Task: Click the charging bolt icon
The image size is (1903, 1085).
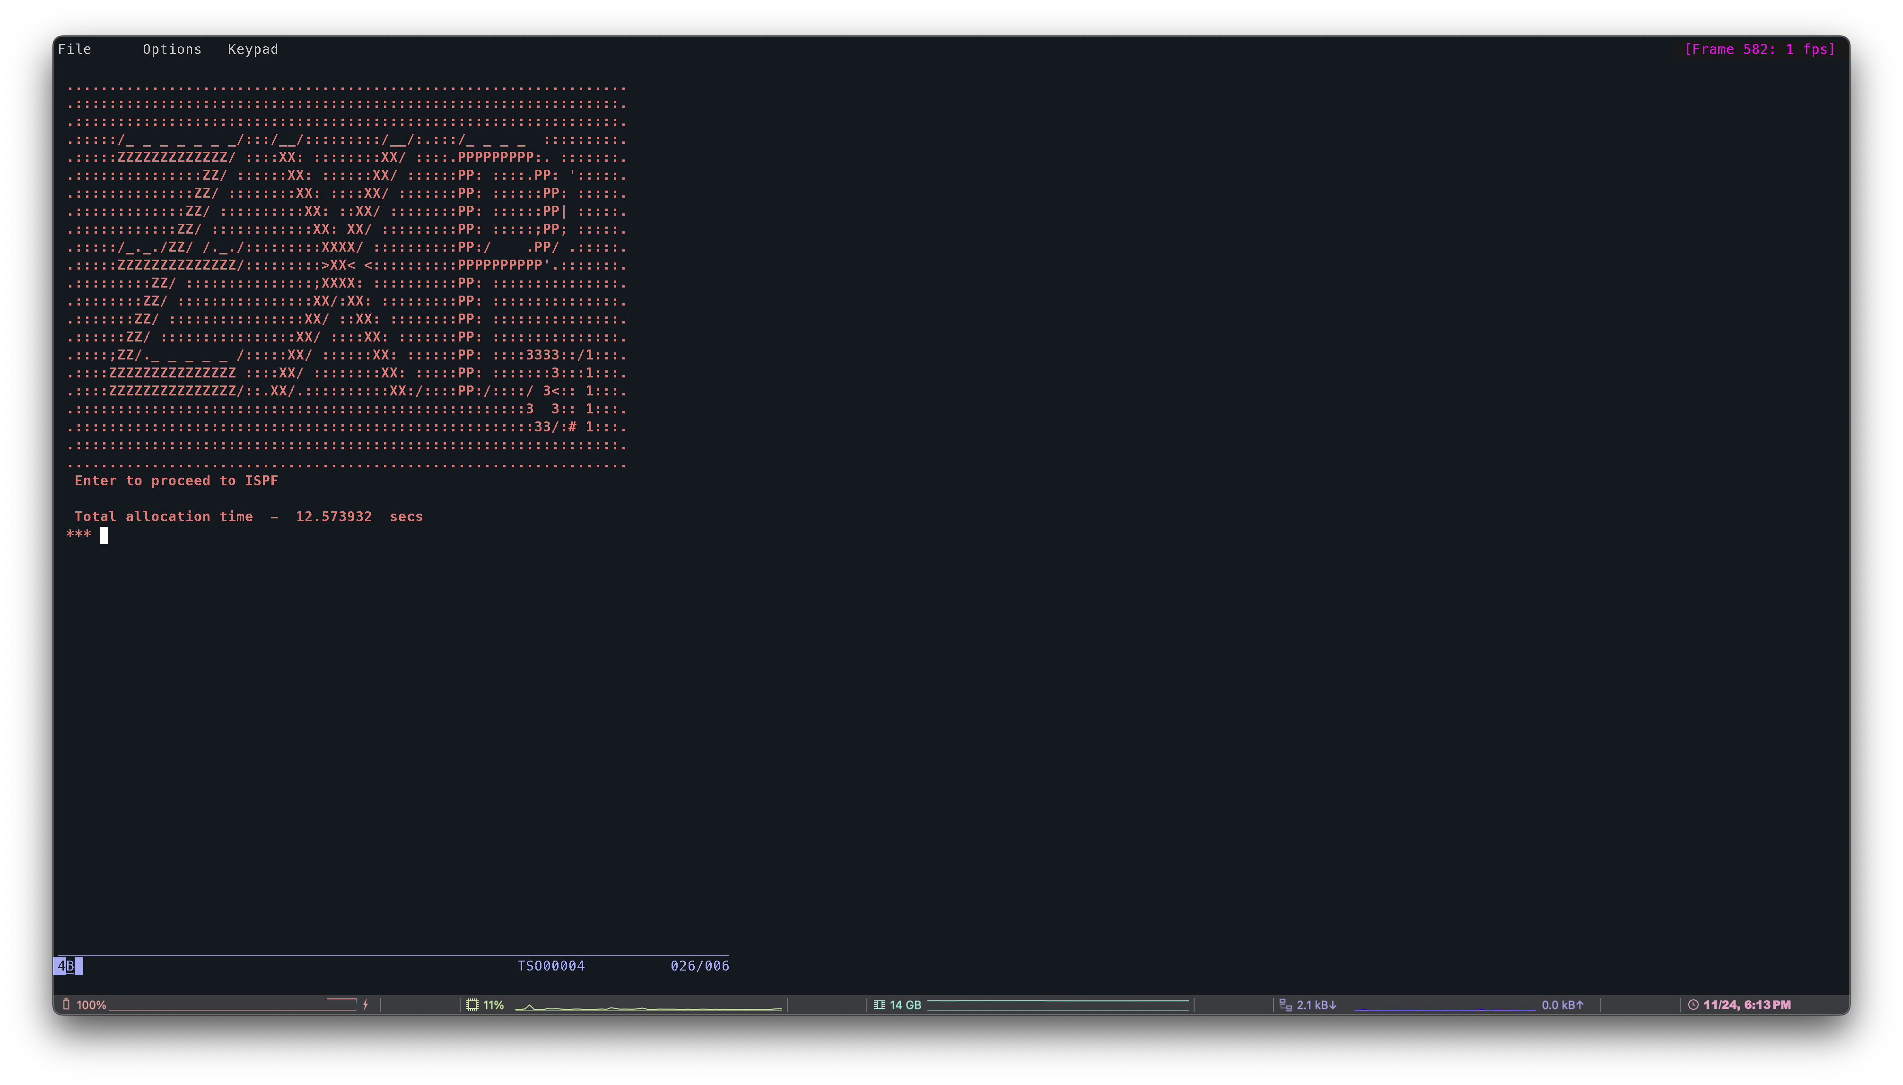Action: 365,1005
